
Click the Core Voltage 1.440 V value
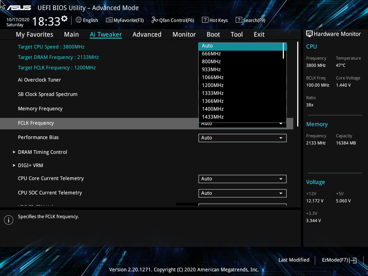(x=343, y=85)
